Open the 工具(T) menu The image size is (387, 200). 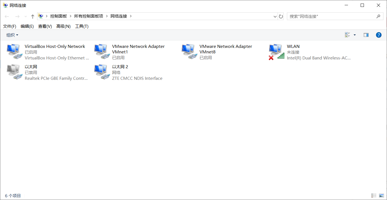[81, 26]
